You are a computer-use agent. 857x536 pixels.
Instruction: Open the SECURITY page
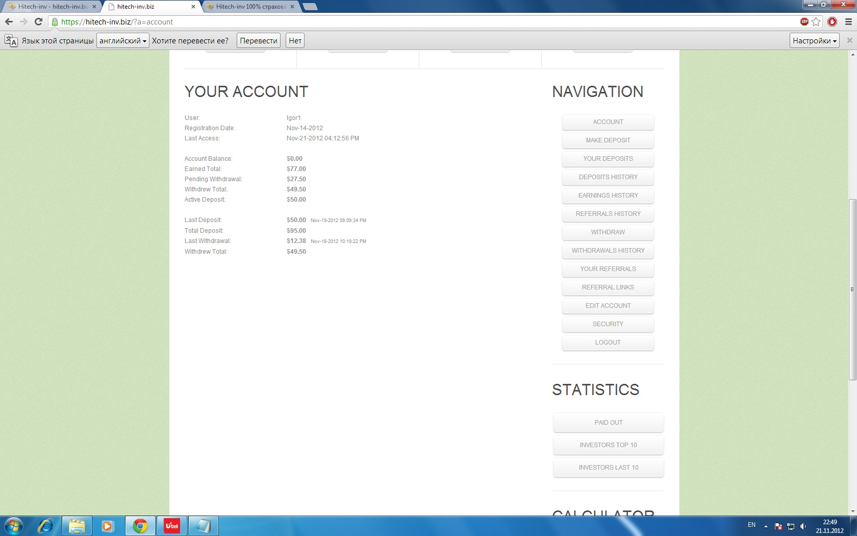(x=608, y=324)
